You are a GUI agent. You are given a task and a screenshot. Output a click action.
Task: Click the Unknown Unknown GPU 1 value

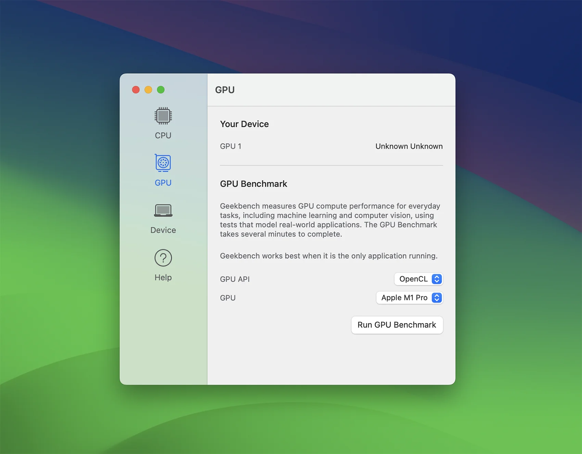409,146
